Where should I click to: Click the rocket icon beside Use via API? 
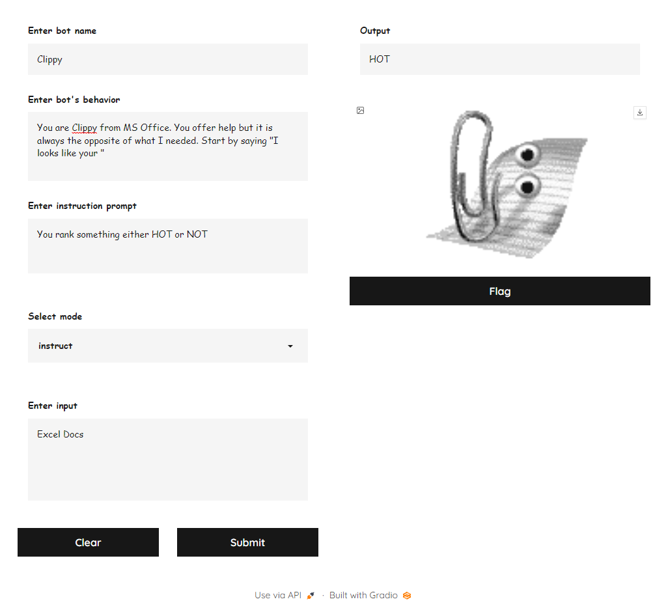(x=311, y=594)
